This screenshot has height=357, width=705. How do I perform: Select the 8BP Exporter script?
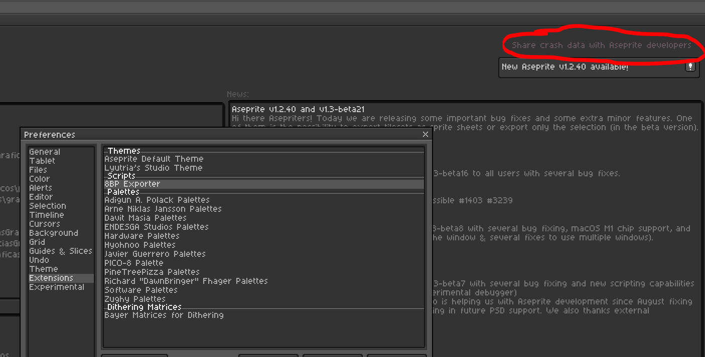[x=264, y=184]
